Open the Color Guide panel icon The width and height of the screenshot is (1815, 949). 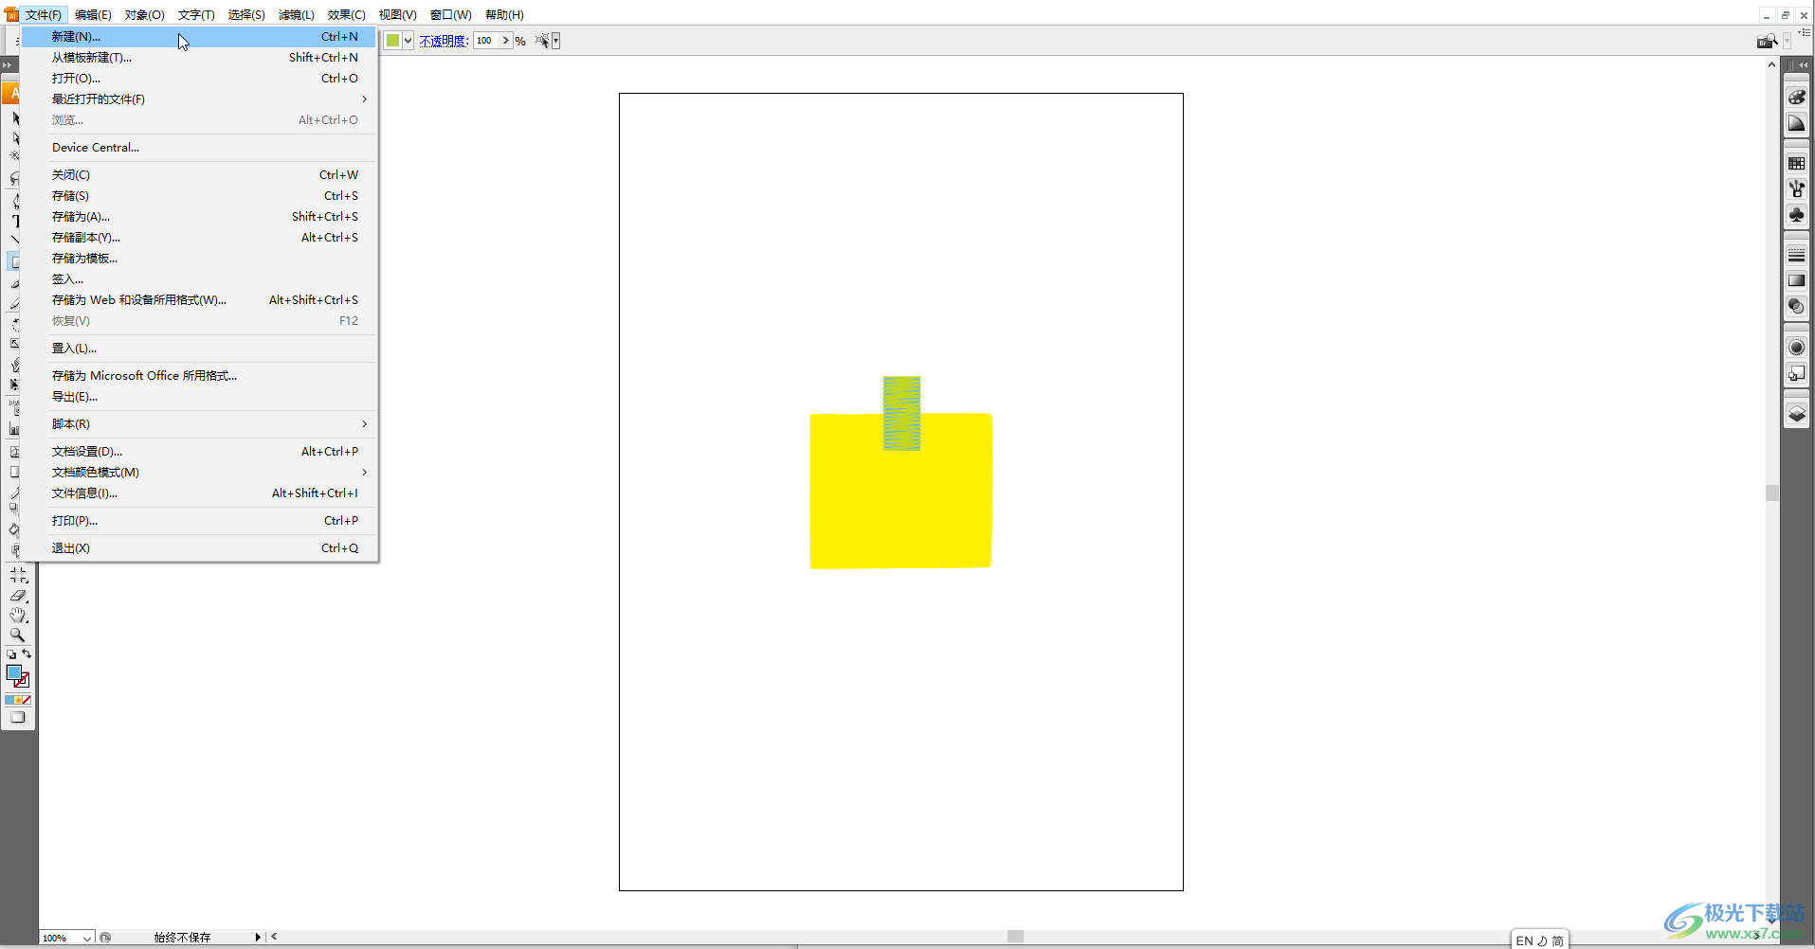1796,123
